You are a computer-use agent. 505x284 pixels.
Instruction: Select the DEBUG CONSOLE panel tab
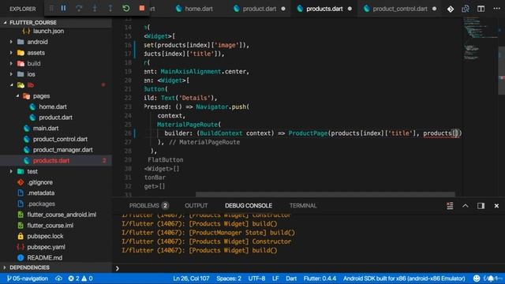249,205
